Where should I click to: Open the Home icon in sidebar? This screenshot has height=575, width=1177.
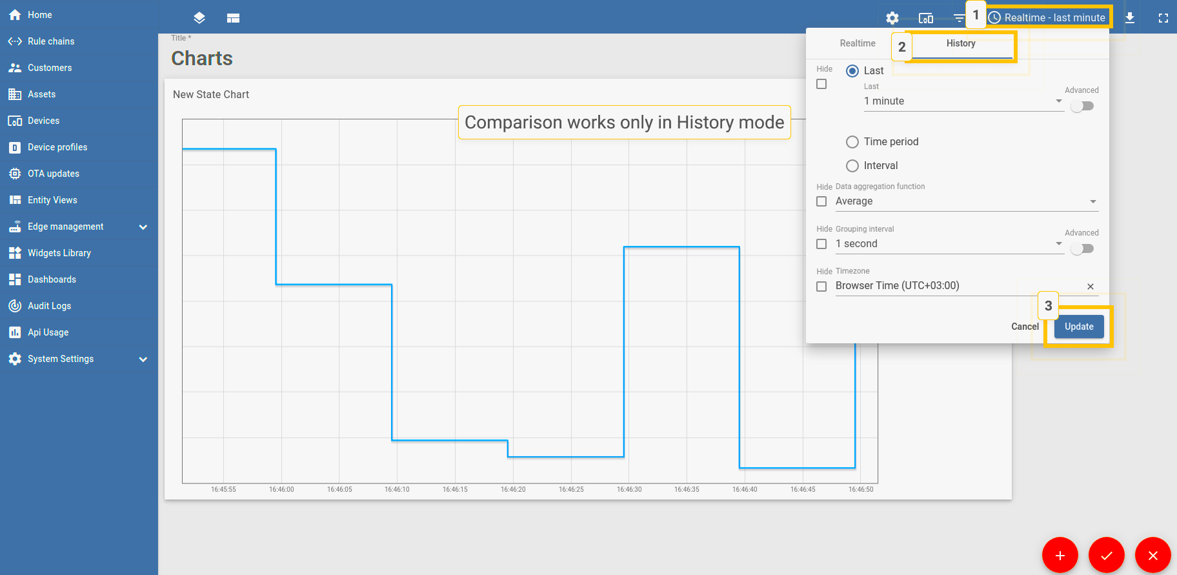[15, 15]
